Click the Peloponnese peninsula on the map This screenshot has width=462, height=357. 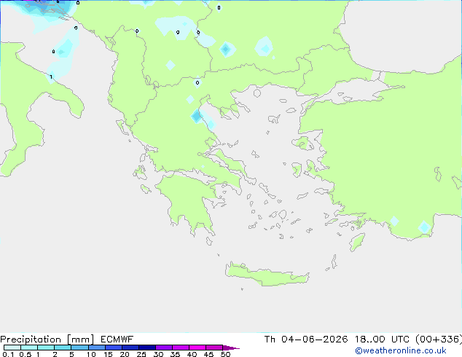[189, 200]
